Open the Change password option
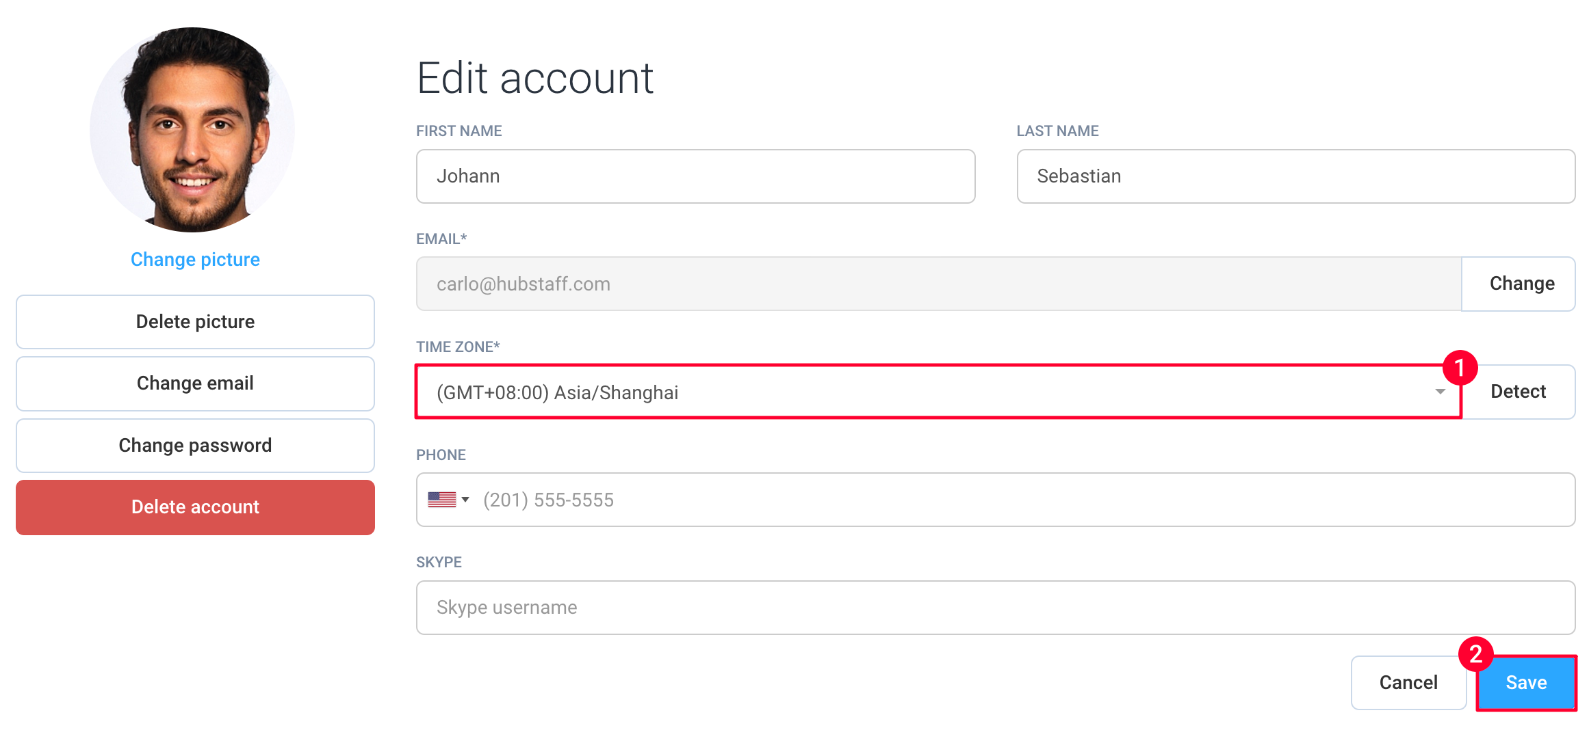This screenshot has height=730, width=1589. pyautogui.click(x=195, y=446)
